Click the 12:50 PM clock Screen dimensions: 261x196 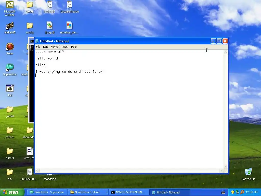point(252,192)
